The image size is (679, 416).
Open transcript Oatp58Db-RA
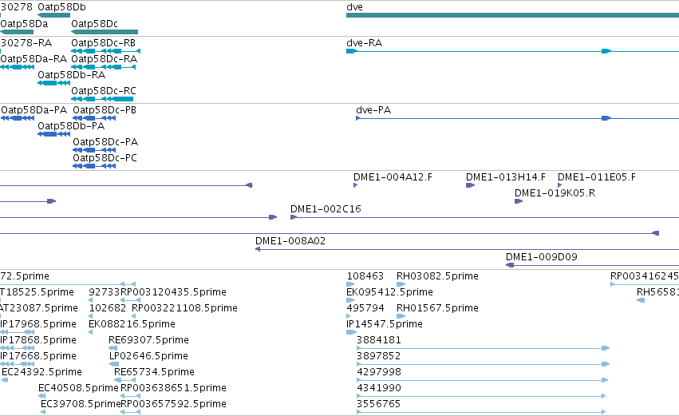72,75
